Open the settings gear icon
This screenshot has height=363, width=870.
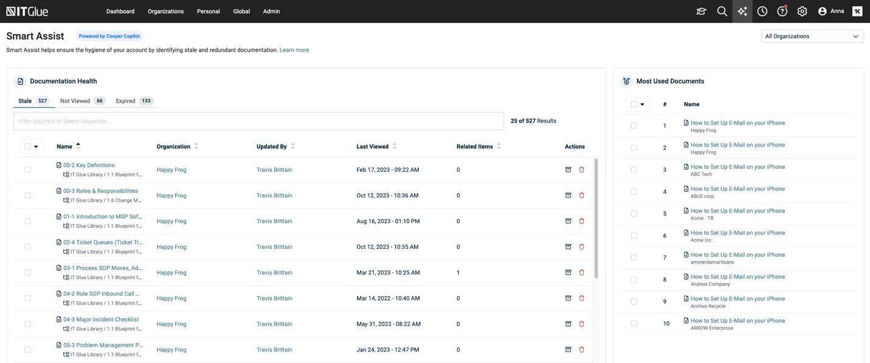pyautogui.click(x=802, y=12)
